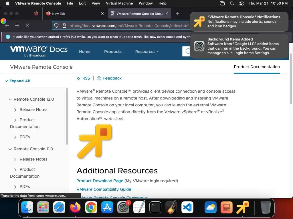This screenshot has width=293, height=219.
Task: Launch Safari from the Dock
Action: click(x=59, y=207)
